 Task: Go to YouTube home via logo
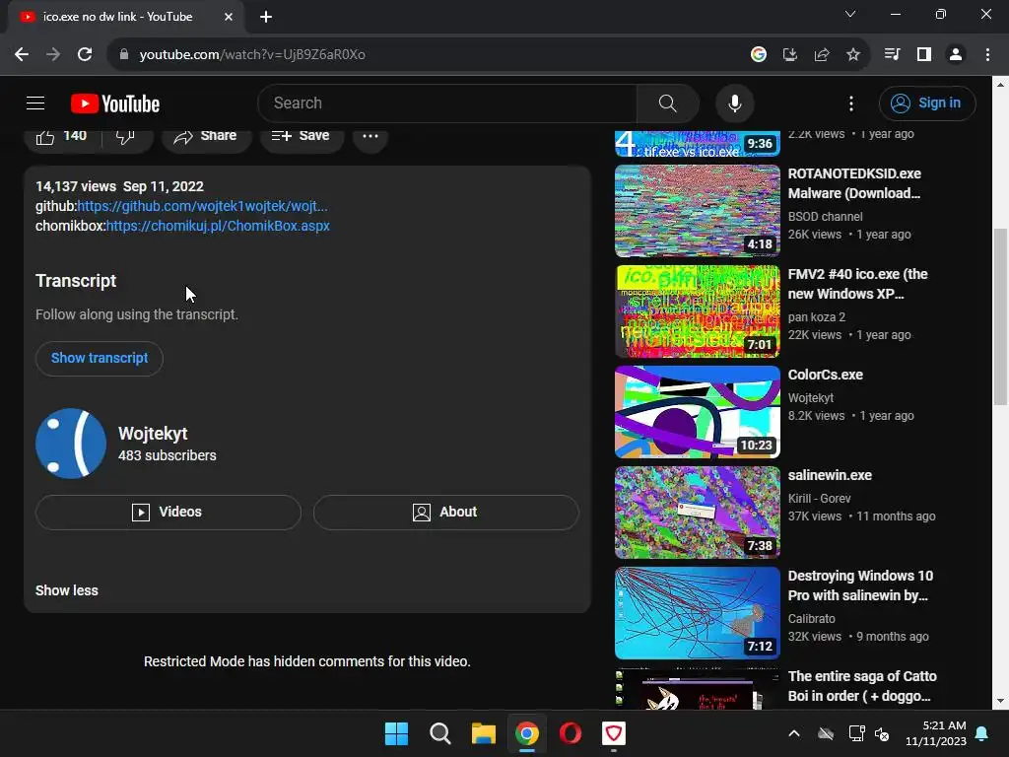(x=115, y=103)
